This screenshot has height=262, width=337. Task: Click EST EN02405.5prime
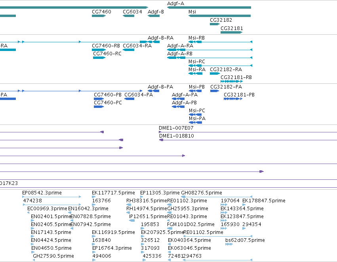51,225
